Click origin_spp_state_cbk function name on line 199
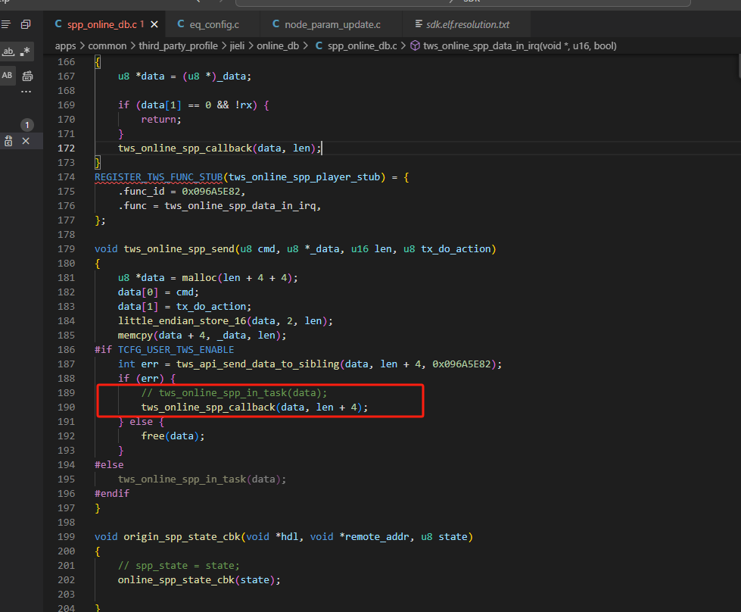 point(182,537)
